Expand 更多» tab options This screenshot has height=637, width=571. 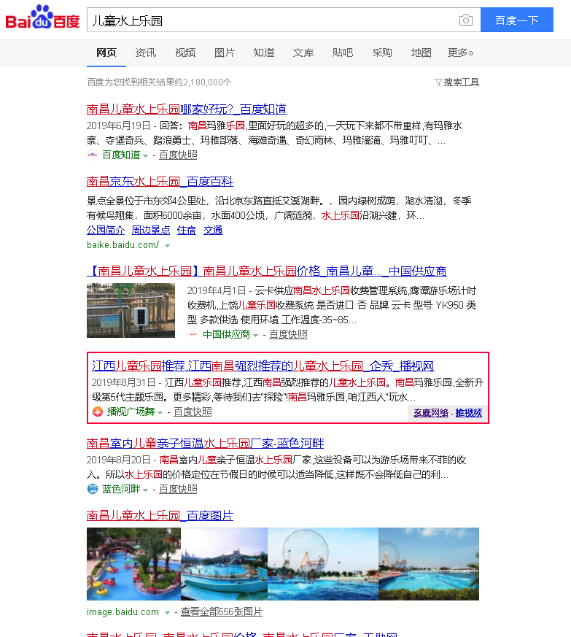click(x=461, y=53)
